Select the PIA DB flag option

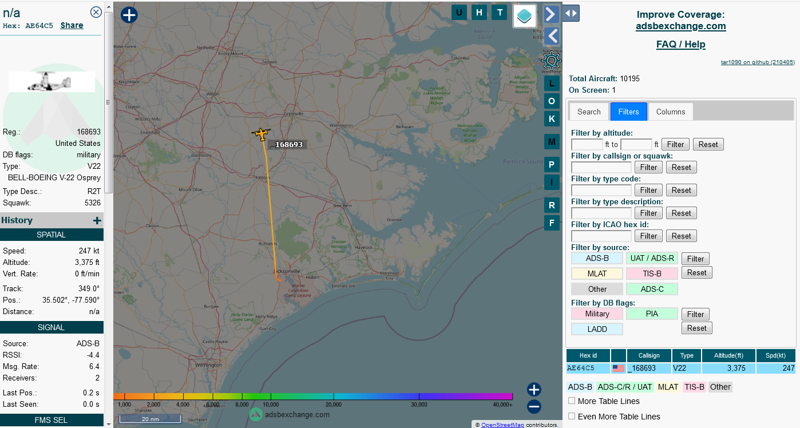click(652, 314)
